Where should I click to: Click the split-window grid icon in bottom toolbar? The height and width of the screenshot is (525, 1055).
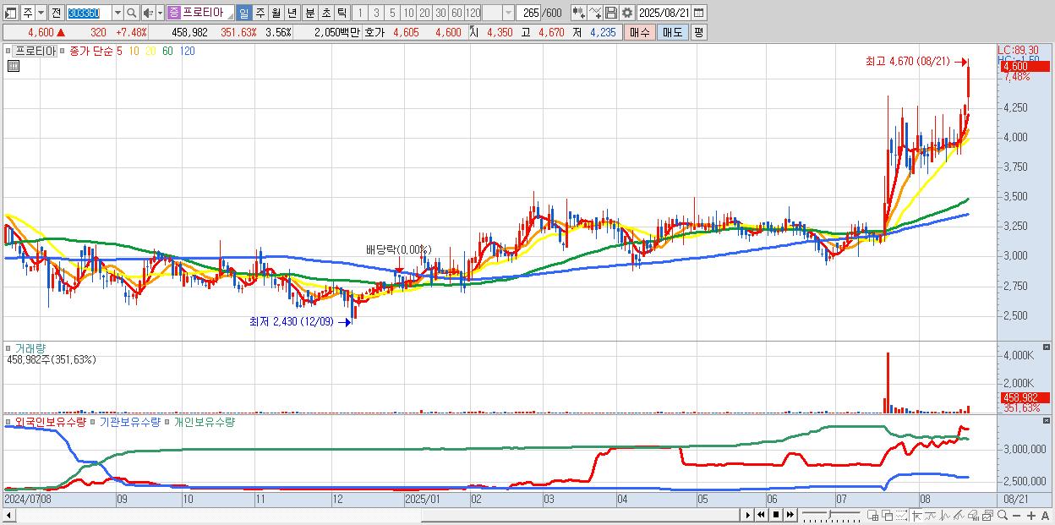872,515
